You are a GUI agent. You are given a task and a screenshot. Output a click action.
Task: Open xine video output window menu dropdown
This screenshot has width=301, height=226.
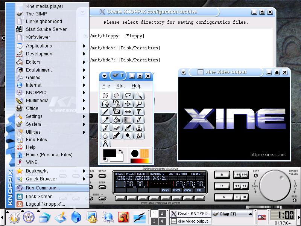click(183, 72)
